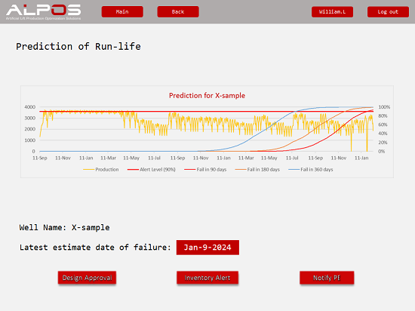Viewport: 415px width, 311px height.
Task: Click the 'Well Name: X-sample' text
Action: pyautogui.click(x=64, y=228)
